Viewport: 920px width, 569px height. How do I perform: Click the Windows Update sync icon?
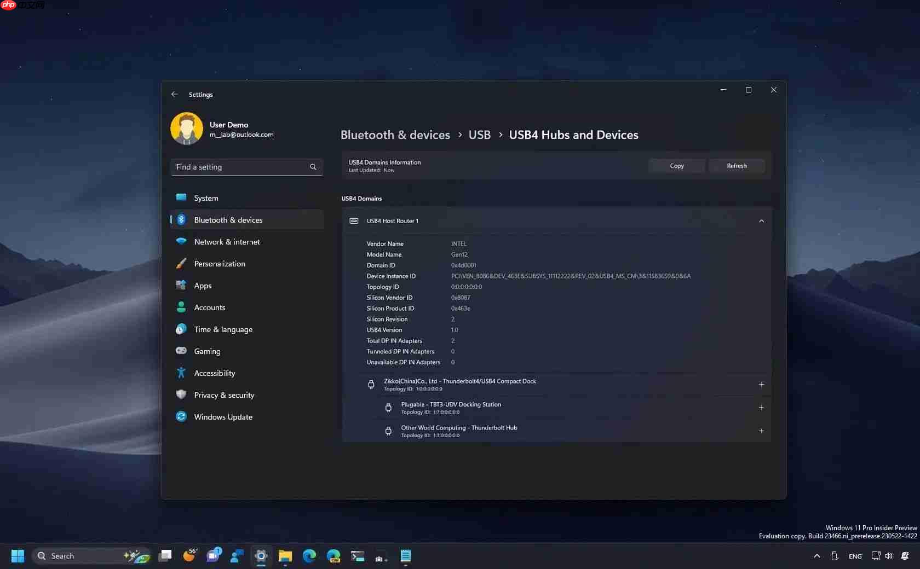coord(181,416)
